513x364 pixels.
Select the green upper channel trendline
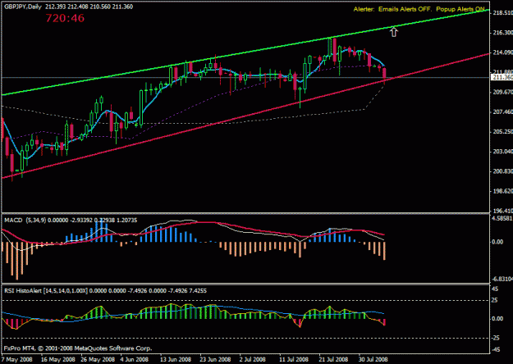245,52
